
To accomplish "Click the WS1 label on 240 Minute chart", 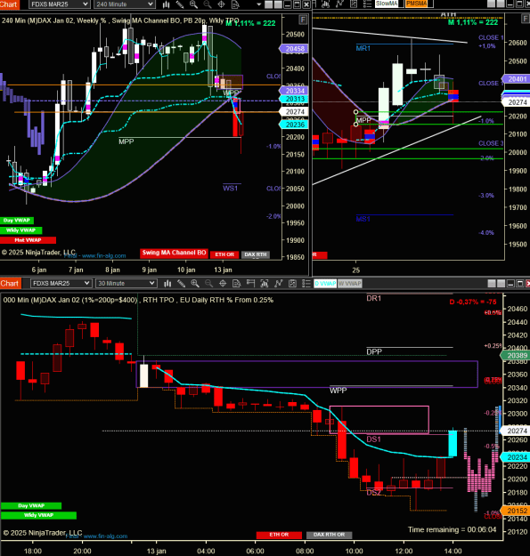I will 230,189.
